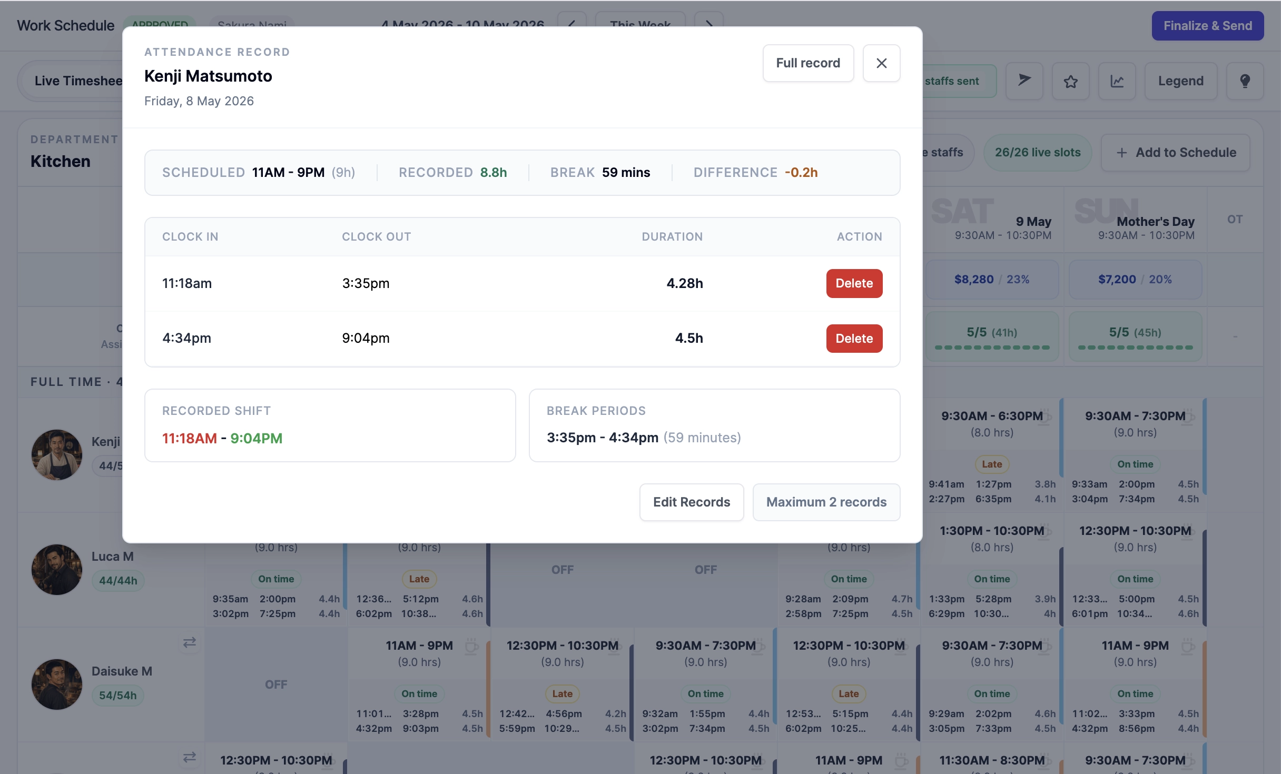The height and width of the screenshot is (774, 1281).
Task: Click the Difference -0.2h value
Action: [x=801, y=173]
